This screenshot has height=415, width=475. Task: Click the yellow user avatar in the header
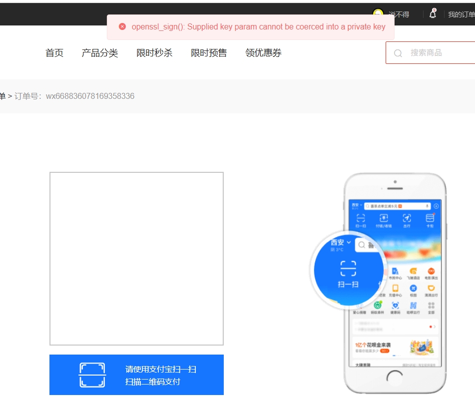(x=378, y=12)
